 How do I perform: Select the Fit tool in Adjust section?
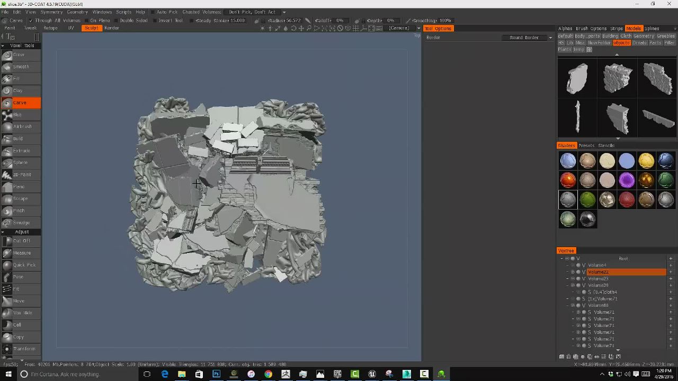[x=20, y=289]
